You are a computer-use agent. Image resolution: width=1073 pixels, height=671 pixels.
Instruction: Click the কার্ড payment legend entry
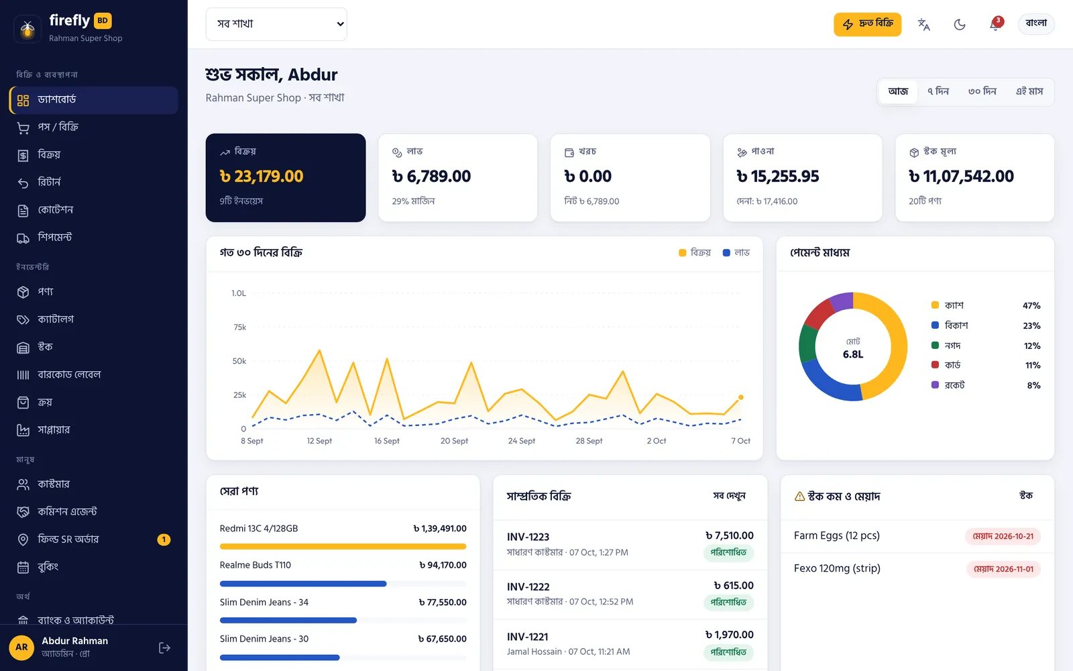pyautogui.click(x=986, y=365)
